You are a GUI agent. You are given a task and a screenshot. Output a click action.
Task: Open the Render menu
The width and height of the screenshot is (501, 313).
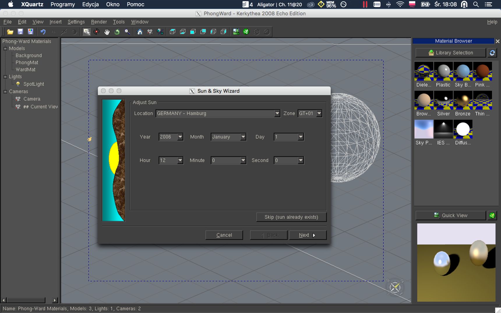[99, 22]
